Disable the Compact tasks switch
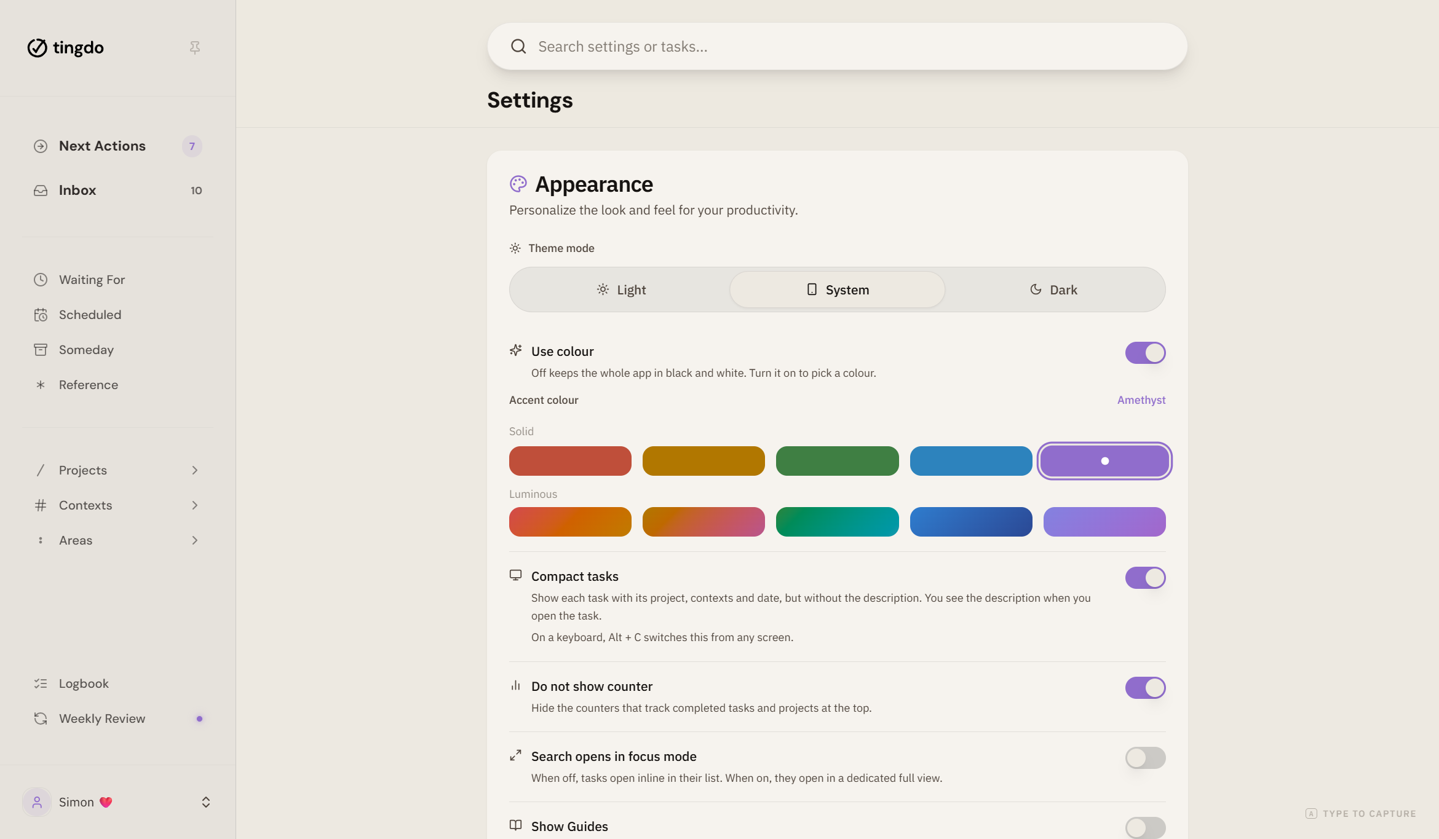 coord(1145,578)
